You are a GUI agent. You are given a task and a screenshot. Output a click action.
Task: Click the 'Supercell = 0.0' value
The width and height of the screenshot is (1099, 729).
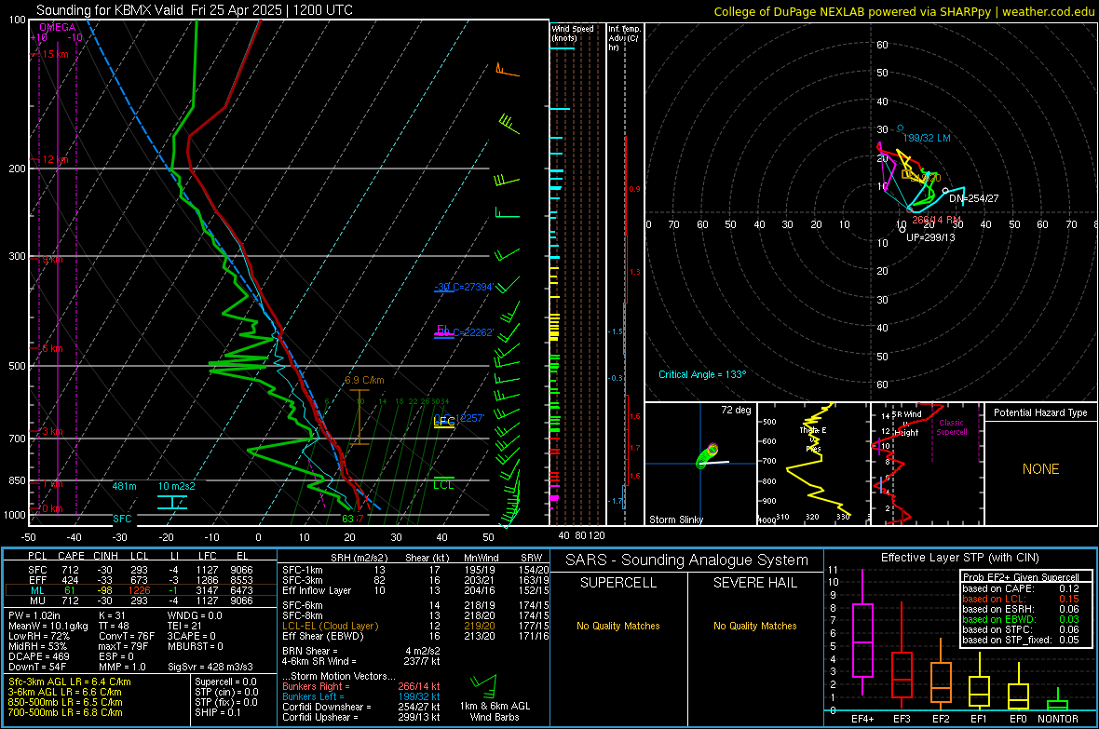pos(225,682)
